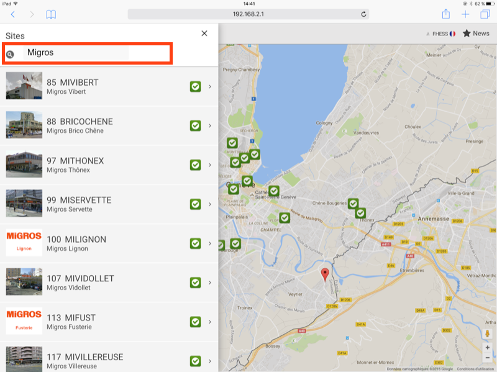This screenshot has width=497, height=372.
Task: Tap the Safari back arrow
Action: pos(12,14)
